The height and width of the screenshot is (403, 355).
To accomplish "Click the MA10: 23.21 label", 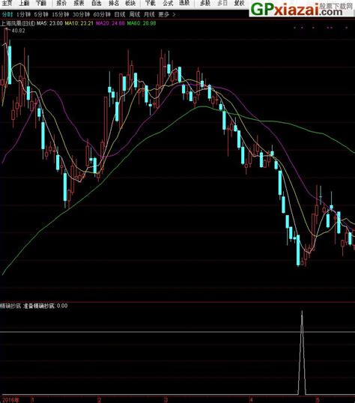I will (x=79, y=23).
